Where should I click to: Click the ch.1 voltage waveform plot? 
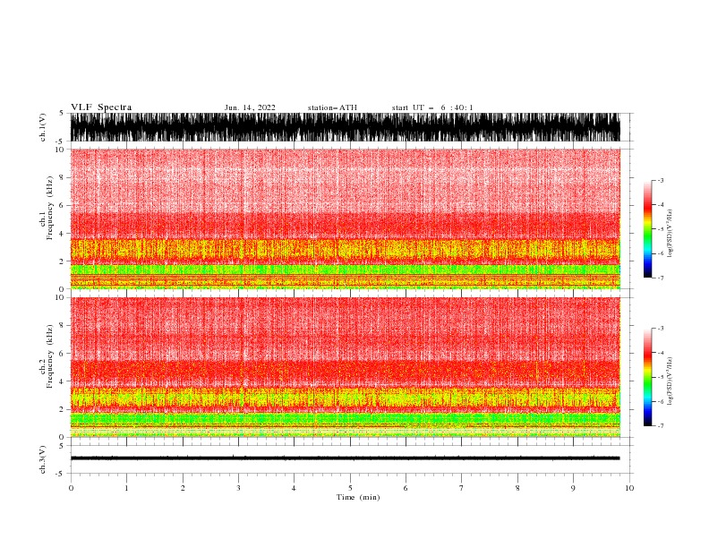click(x=345, y=127)
